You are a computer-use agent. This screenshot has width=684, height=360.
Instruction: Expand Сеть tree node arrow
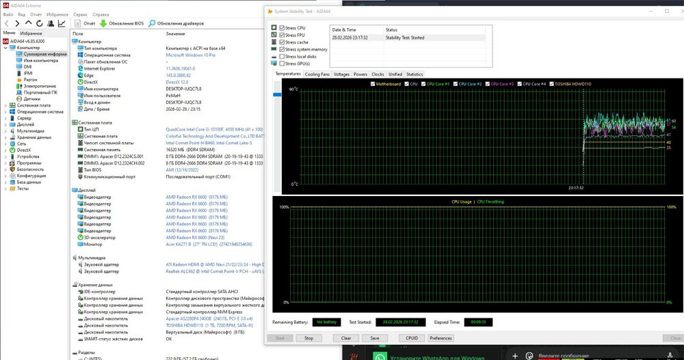coord(5,144)
